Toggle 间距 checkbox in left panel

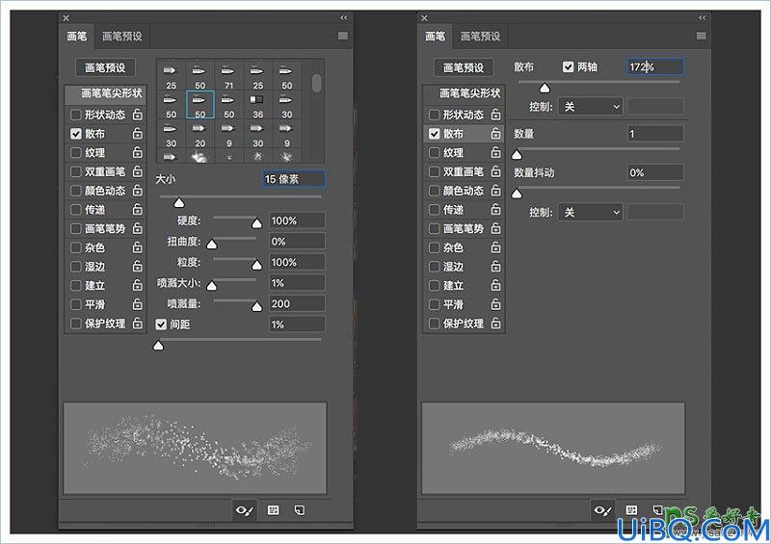coord(161,324)
